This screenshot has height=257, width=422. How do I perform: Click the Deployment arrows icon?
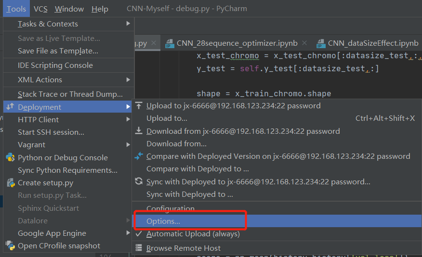pyautogui.click(x=10, y=107)
